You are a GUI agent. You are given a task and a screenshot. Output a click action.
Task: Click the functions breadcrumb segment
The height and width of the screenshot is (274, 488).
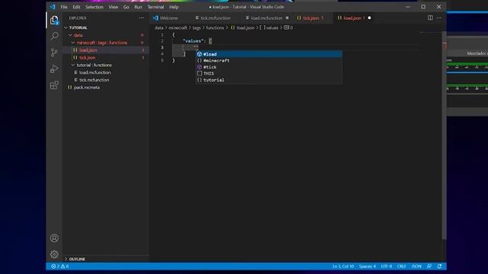click(215, 27)
